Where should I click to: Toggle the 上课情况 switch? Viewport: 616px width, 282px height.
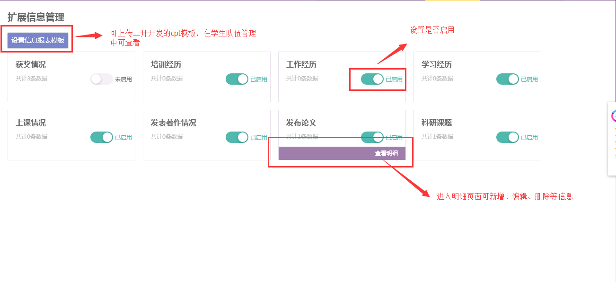point(102,137)
